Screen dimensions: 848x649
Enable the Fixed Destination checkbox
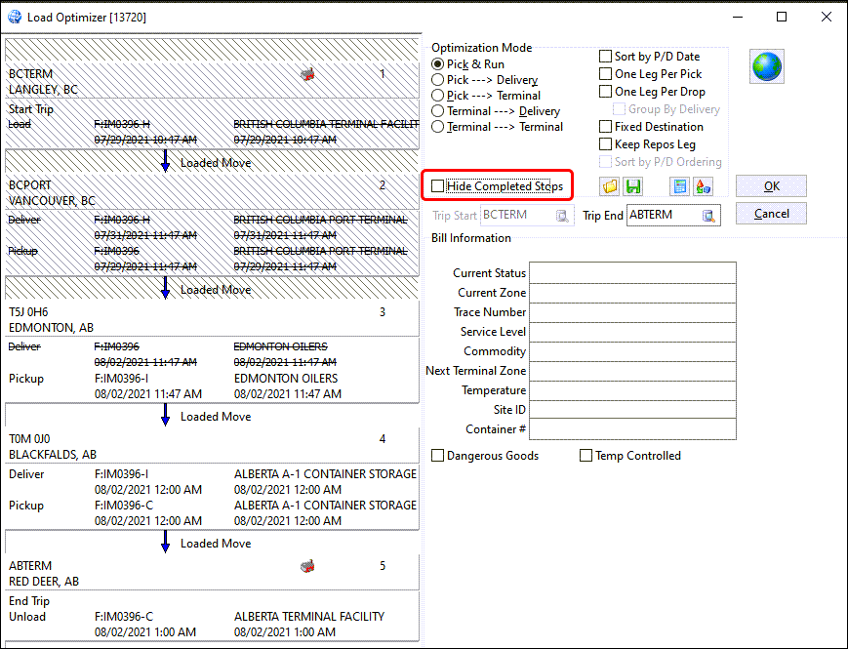click(x=606, y=127)
